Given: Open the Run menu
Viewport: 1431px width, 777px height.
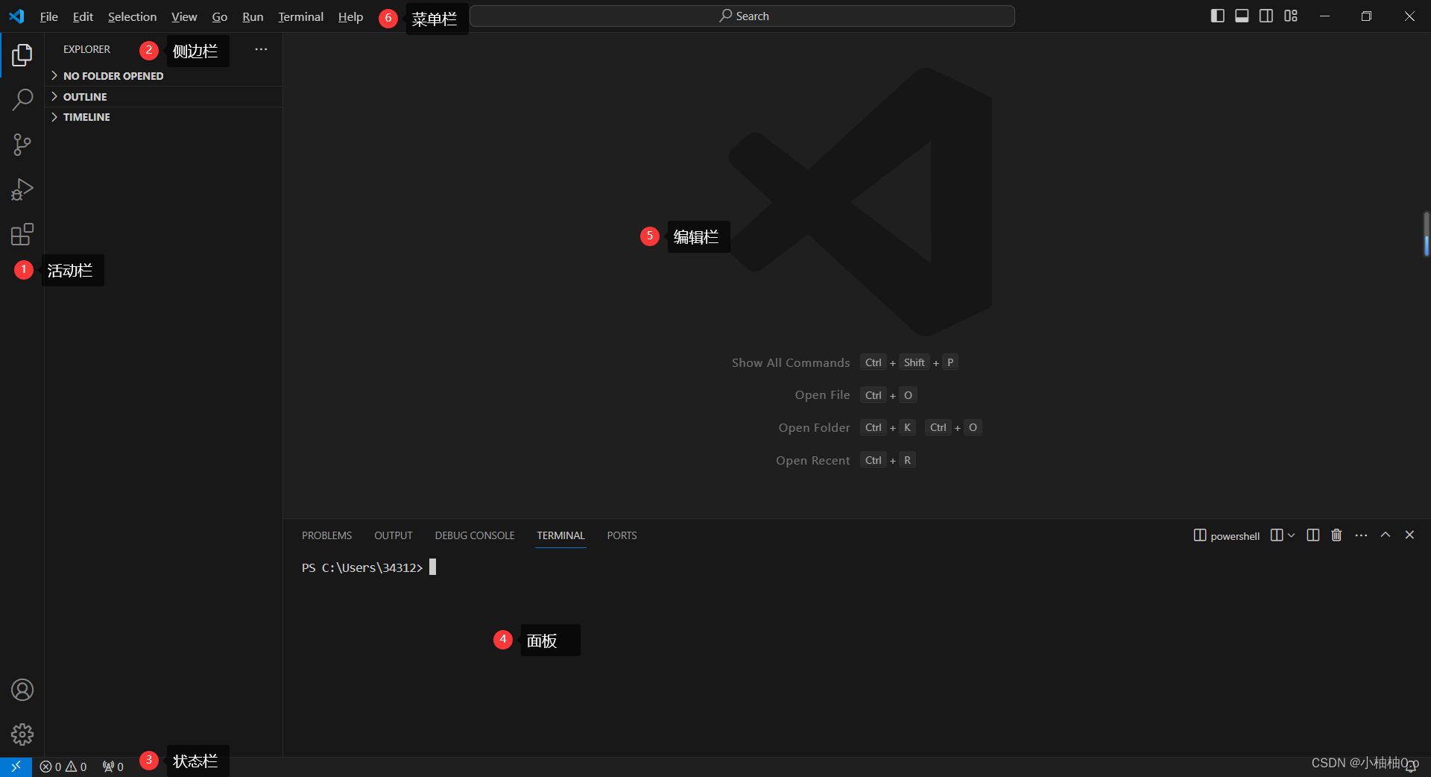Looking at the screenshot, I should 253,16.
